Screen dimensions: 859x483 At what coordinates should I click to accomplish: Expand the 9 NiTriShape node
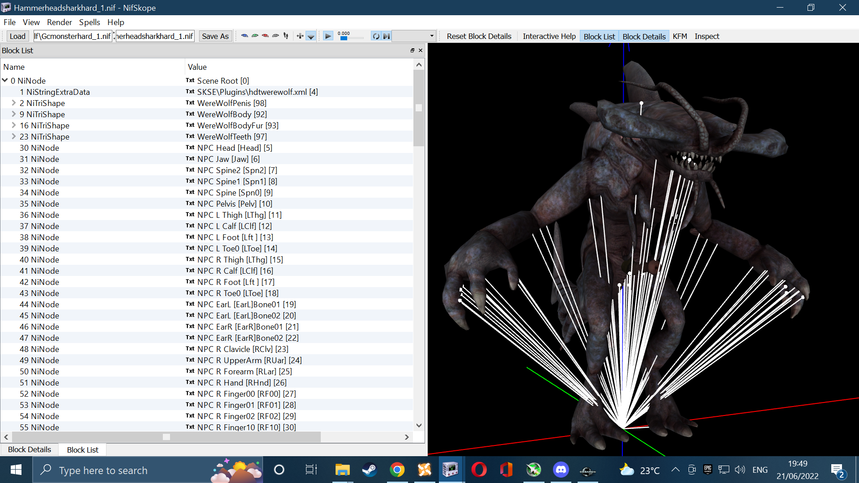pyautogui.click(x=14, y=114)
